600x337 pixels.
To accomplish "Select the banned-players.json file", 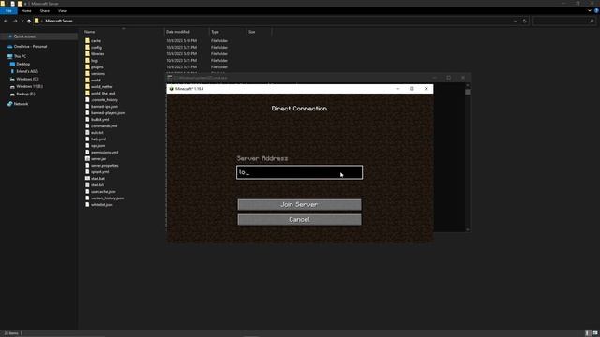I will point(108,113).
